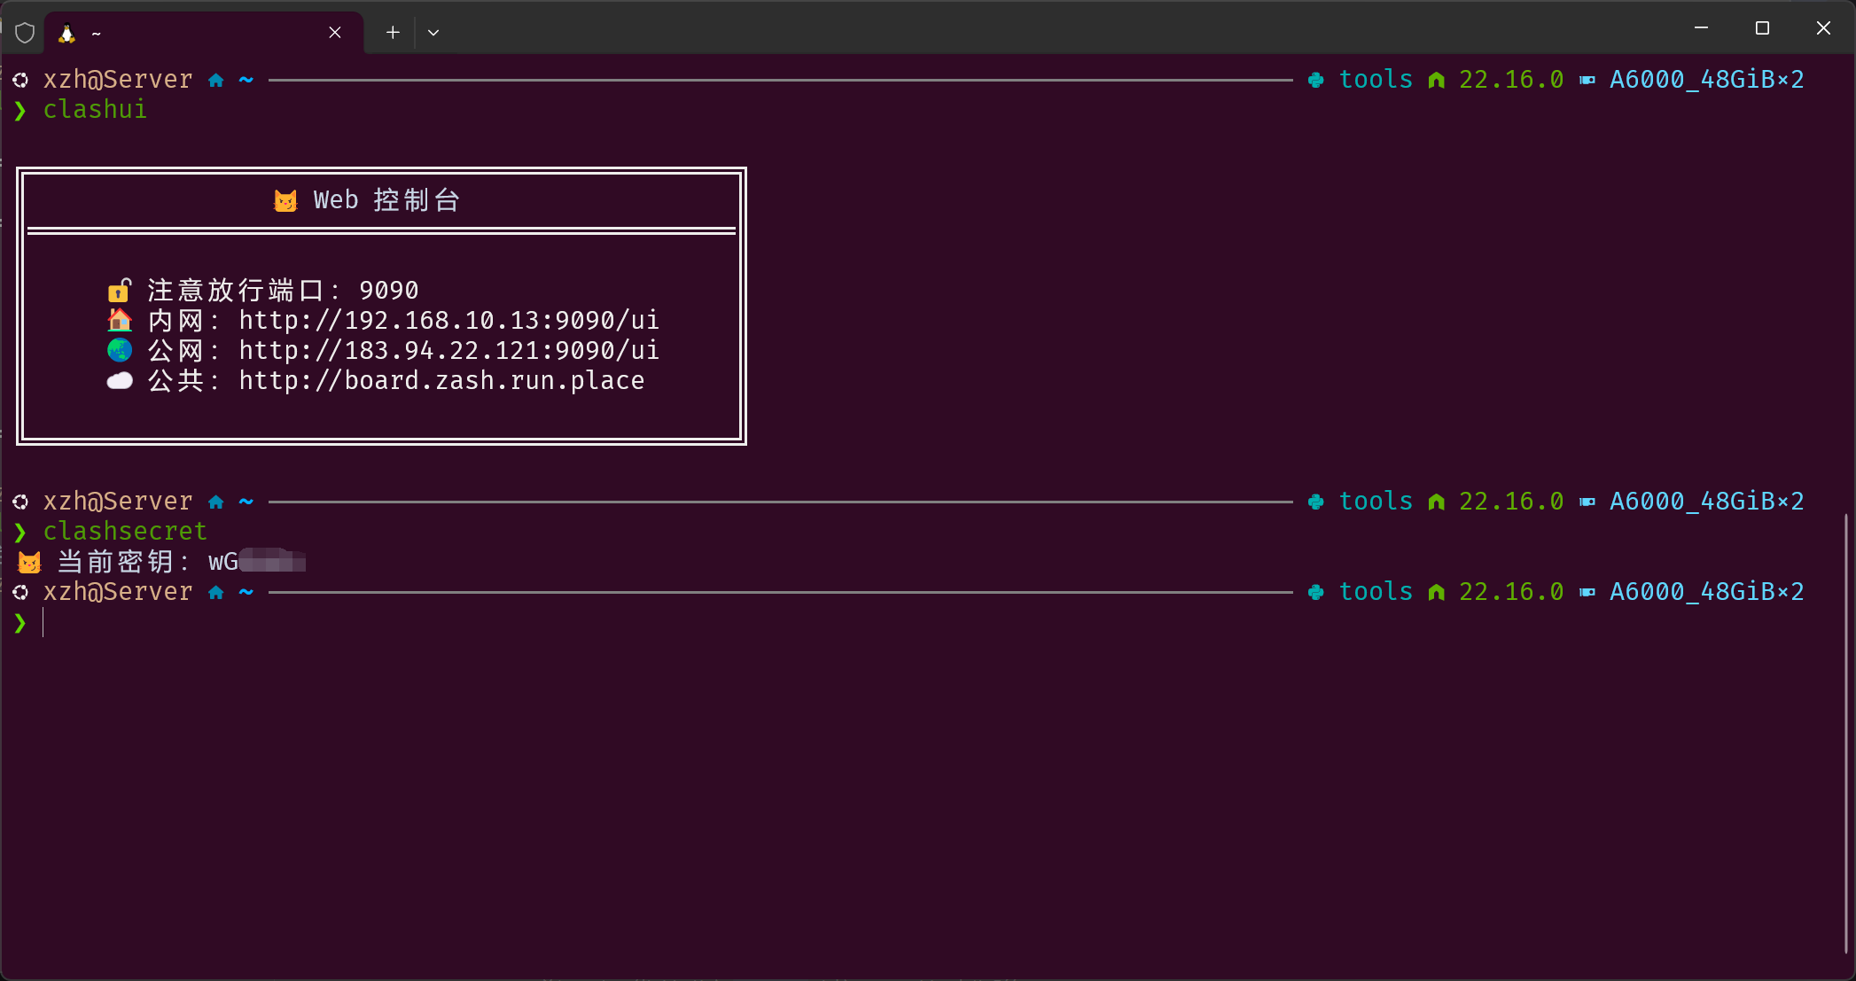Open the board.zash.run.place link
Screen dimensions: 1856x981
click(441, 380)
